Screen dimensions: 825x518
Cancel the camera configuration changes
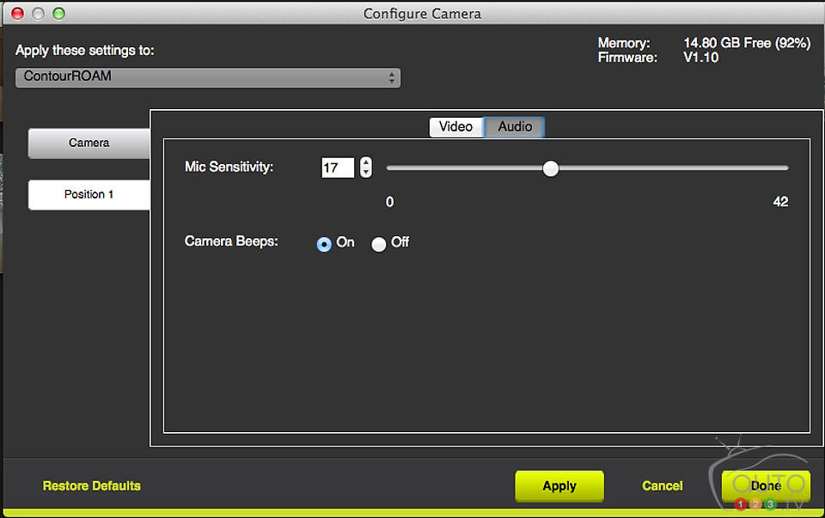point(663,486)
